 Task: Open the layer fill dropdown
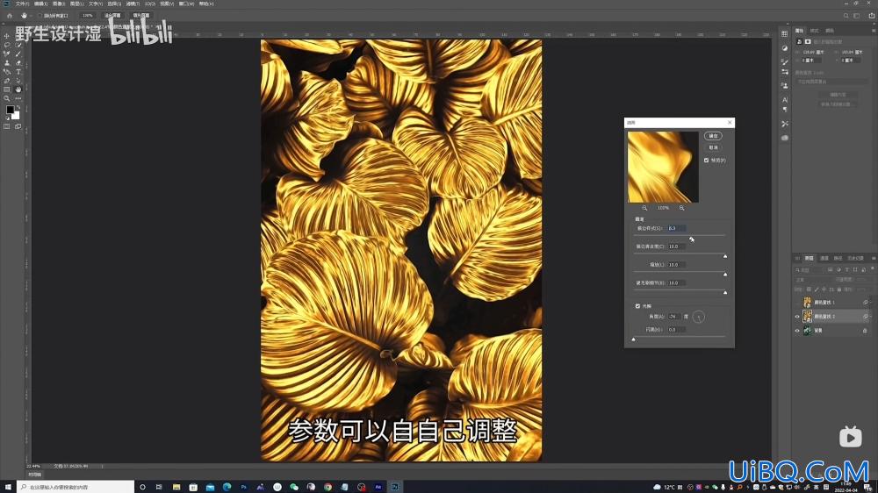coord(860,289)
